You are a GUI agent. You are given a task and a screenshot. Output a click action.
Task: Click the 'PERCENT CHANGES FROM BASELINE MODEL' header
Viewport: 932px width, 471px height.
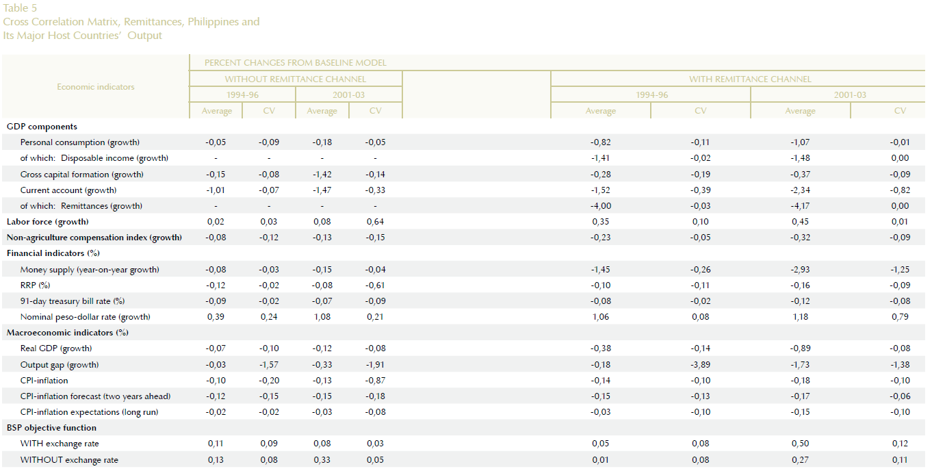pos(295,63)
